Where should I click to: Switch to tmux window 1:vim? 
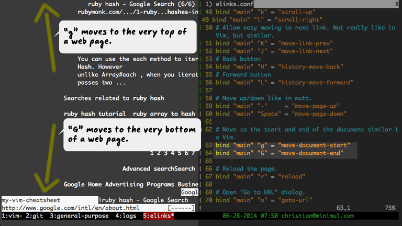(12, 216)
